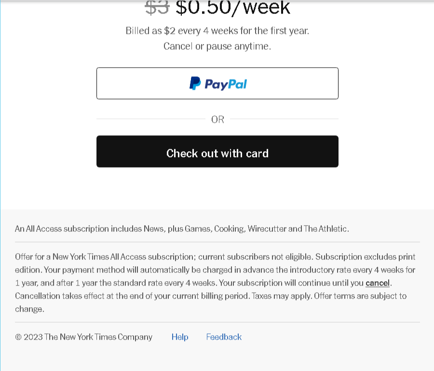Choose Check out with card
This screenshot has height=371, width=434.
click(x=217, y=151)
